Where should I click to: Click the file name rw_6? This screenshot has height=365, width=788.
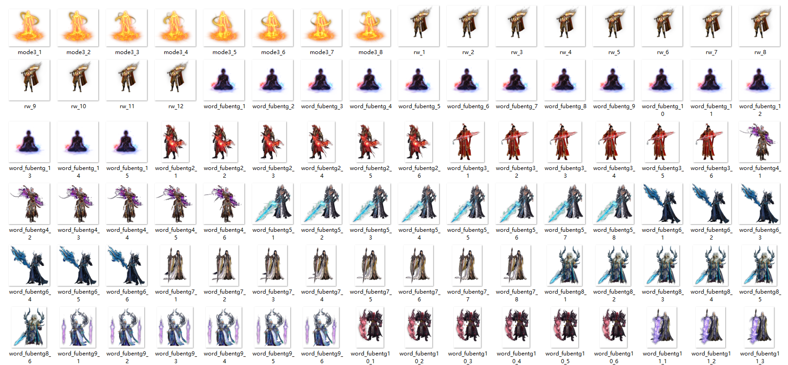pyautogui.click(x=662, y=52)
